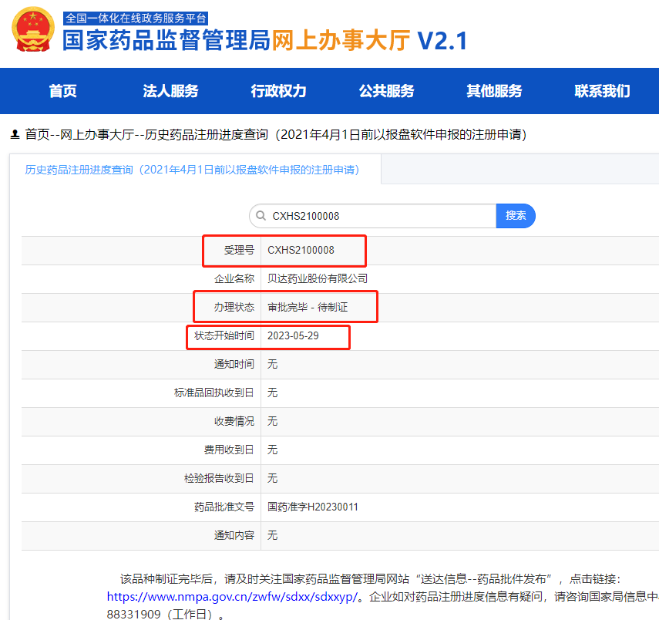659x620 pixels.
Task: Switch to the 历史药品注册进度查询 tab
Action: [x=193, y=170]
